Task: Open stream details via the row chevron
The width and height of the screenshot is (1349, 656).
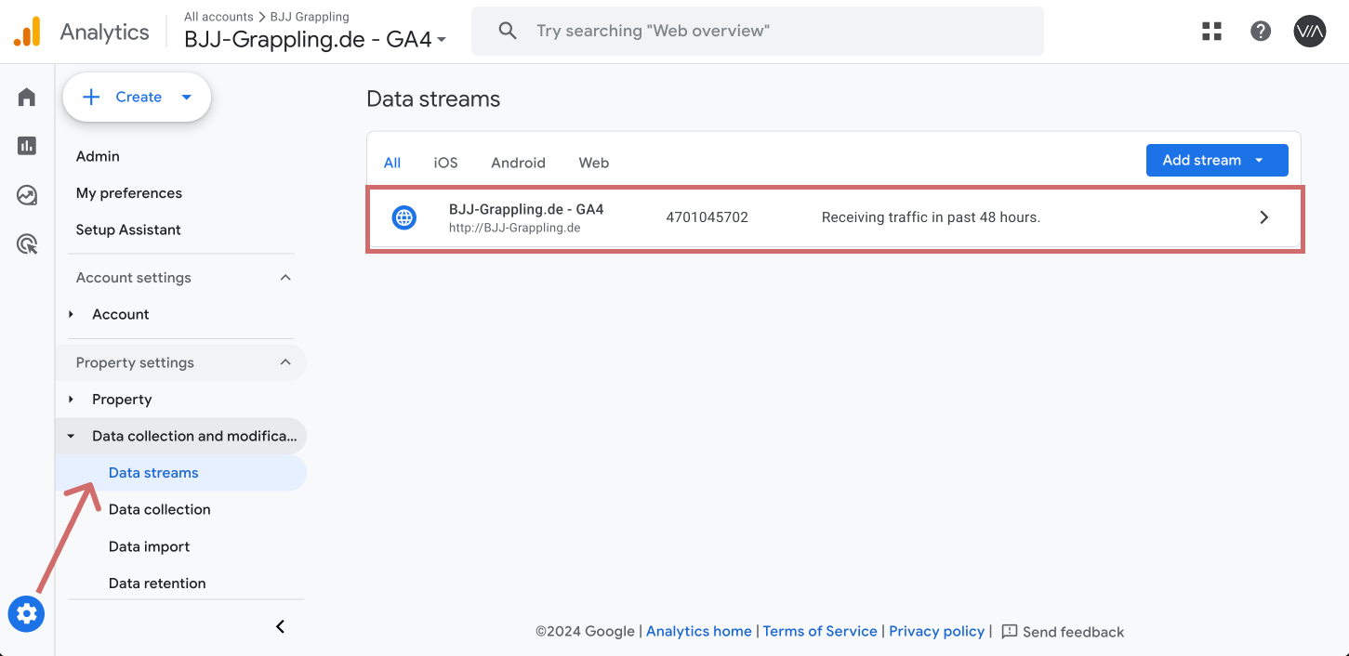Action: 1264,217
